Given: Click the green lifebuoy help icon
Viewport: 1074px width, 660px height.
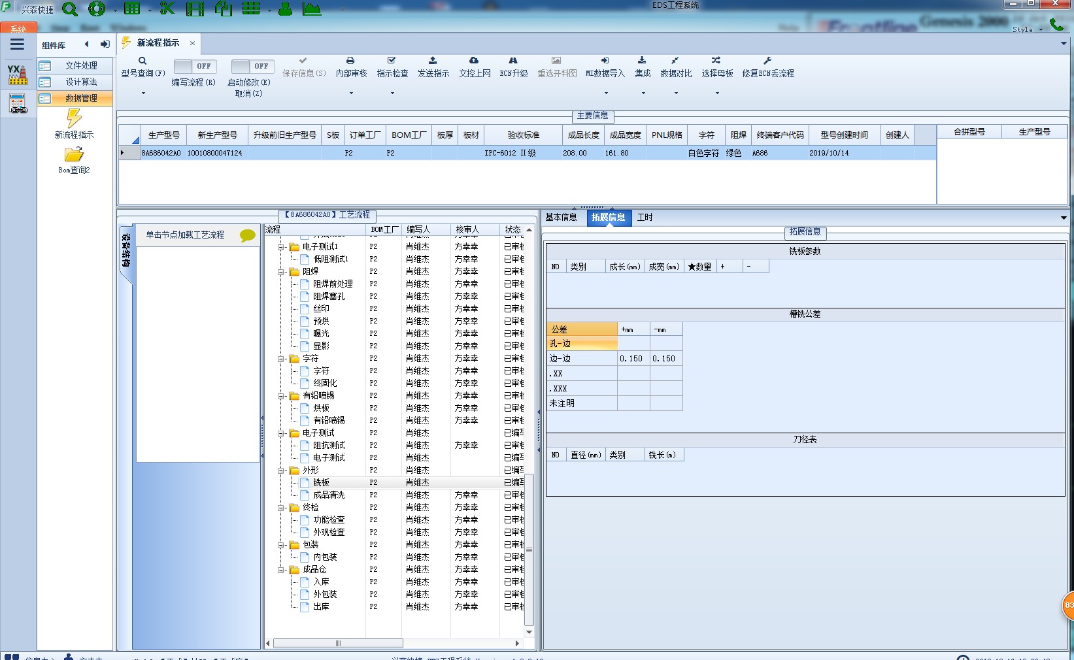Looking at the screenshot, I should 97,9.
